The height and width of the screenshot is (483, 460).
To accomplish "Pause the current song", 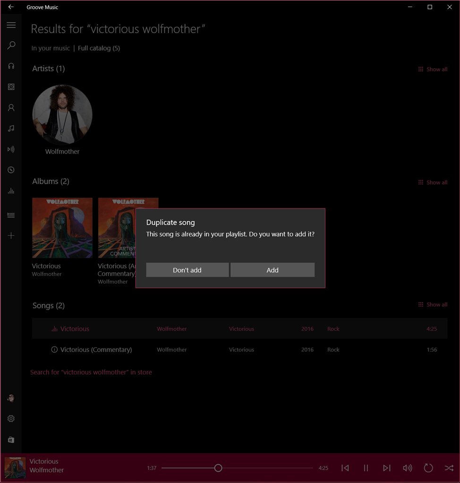I will point(366,468).
